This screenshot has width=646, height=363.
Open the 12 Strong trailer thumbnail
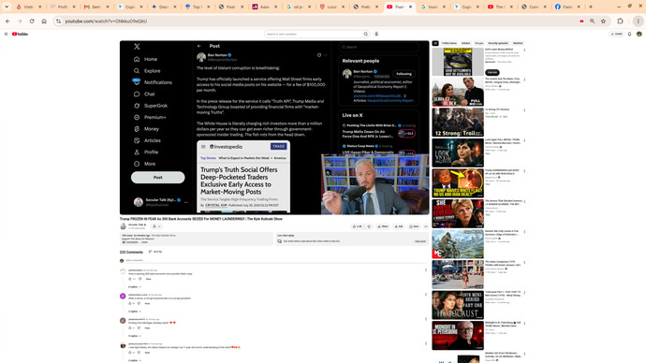(458, 123)
